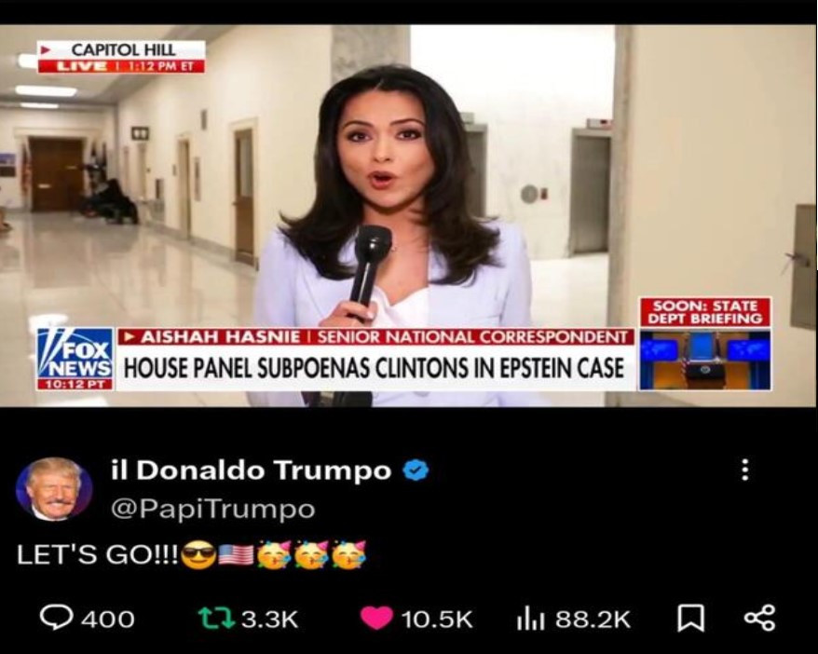Click the 88.2K views count
Viewport: 818px width, 654px height.
click(593, 619)
